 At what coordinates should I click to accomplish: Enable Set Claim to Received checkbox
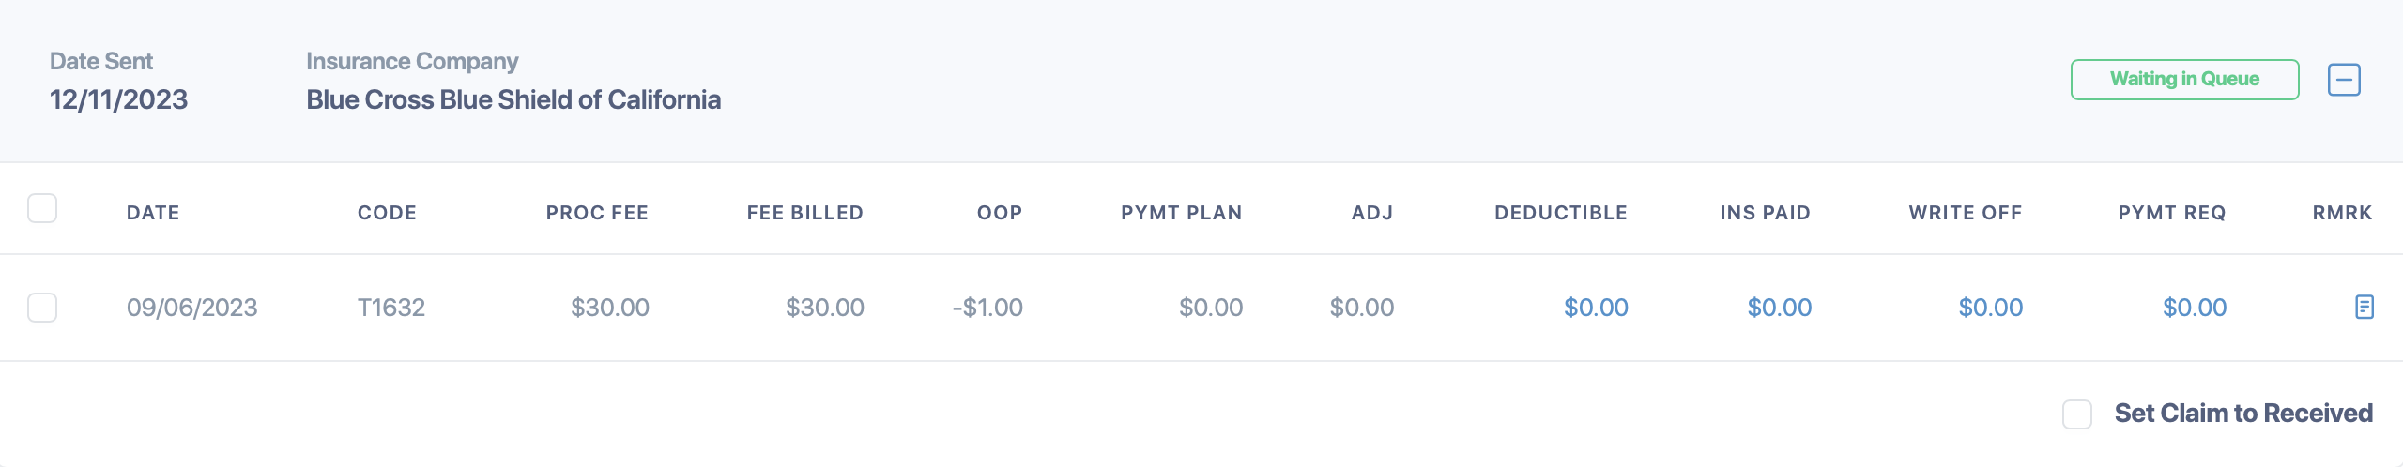[x=2077, y=414]
